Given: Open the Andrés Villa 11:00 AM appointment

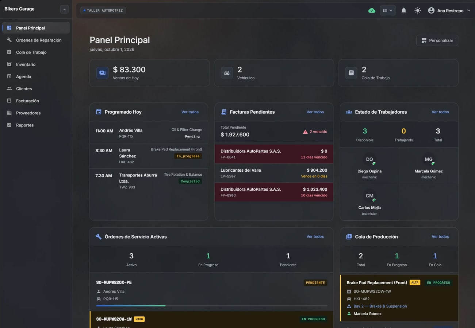Looking at the screenshot, I should 149,133.
